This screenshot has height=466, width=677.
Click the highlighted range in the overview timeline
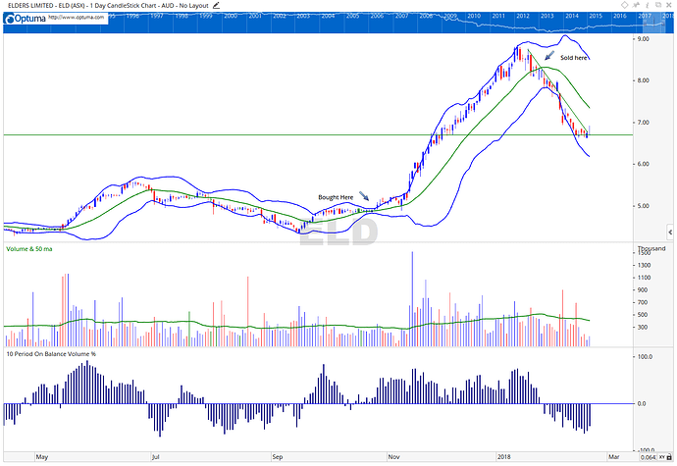tap(655, 22)
